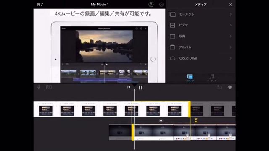The height and width of the screenshot is (151, 269).
Task: Expand the iCloud Drive row chevron
Action: pos(231,58)
